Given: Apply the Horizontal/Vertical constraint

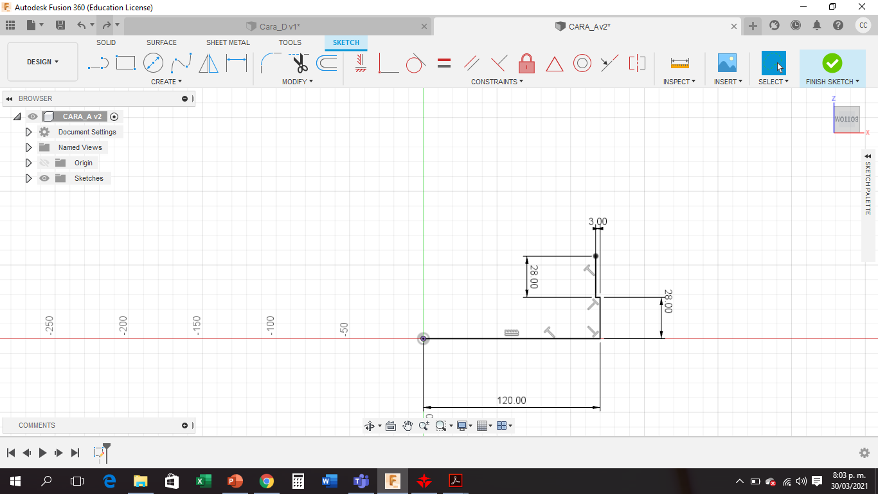Looking at the screenshot, I should pos(361,63).
